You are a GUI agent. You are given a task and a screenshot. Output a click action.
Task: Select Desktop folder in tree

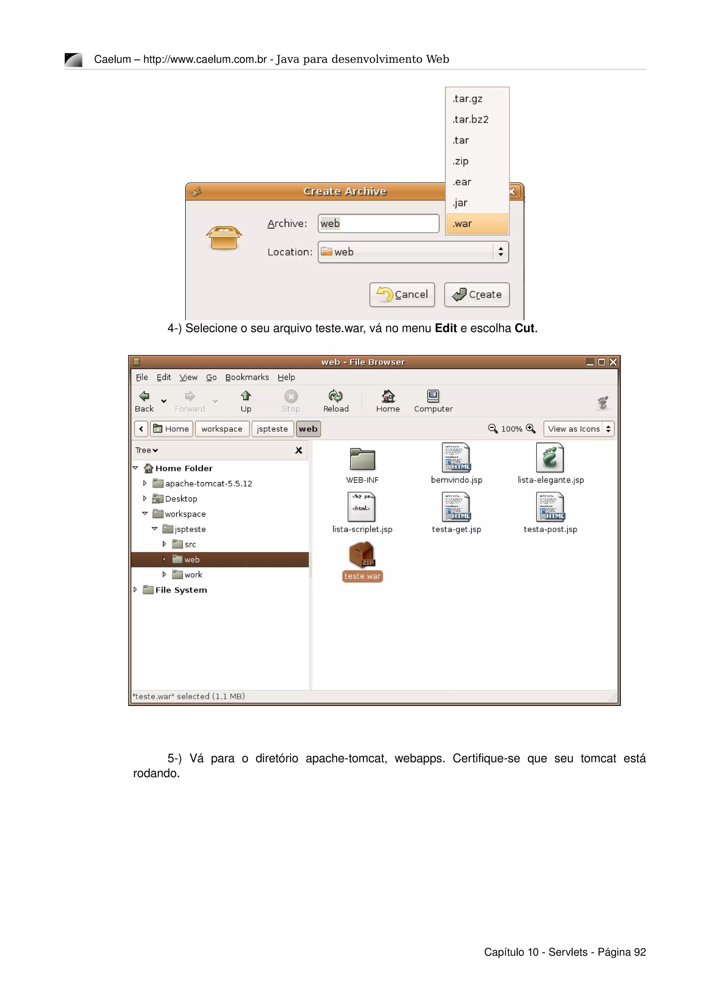(175, 499)
